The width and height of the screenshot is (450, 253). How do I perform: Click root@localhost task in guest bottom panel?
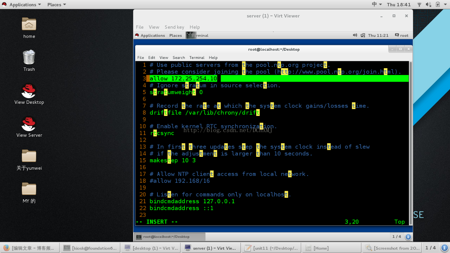pyautogui.click(x=170, y=237)
